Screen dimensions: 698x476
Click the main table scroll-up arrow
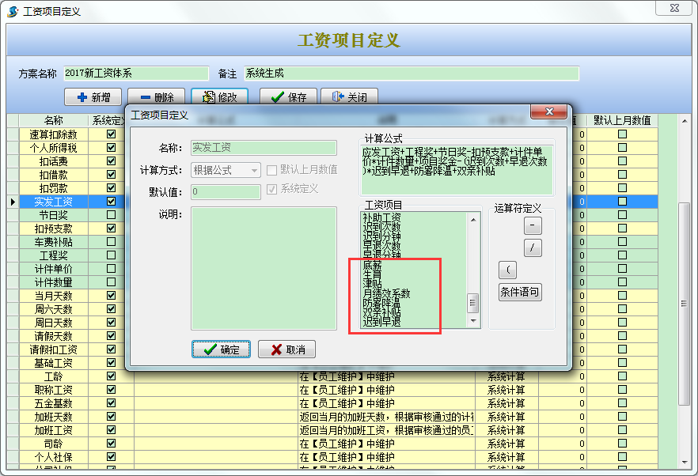pyautogui.click(x=685, y=120)
